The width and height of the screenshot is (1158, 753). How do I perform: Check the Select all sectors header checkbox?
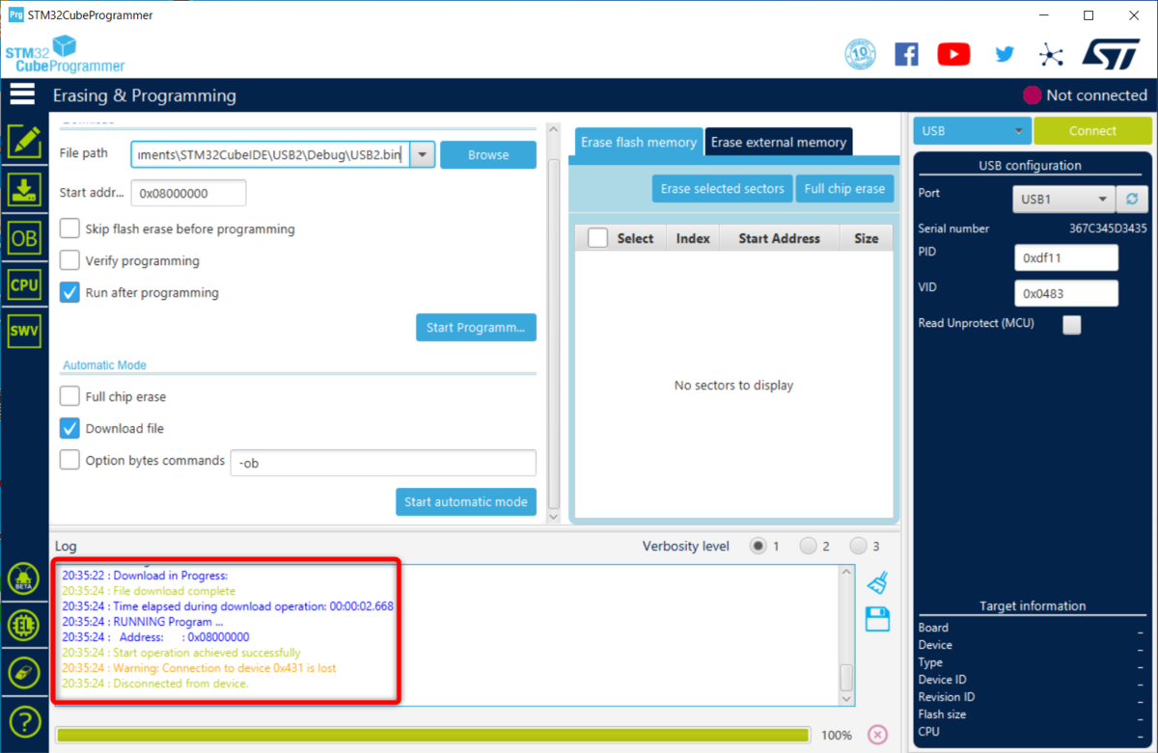click(597, 238)
